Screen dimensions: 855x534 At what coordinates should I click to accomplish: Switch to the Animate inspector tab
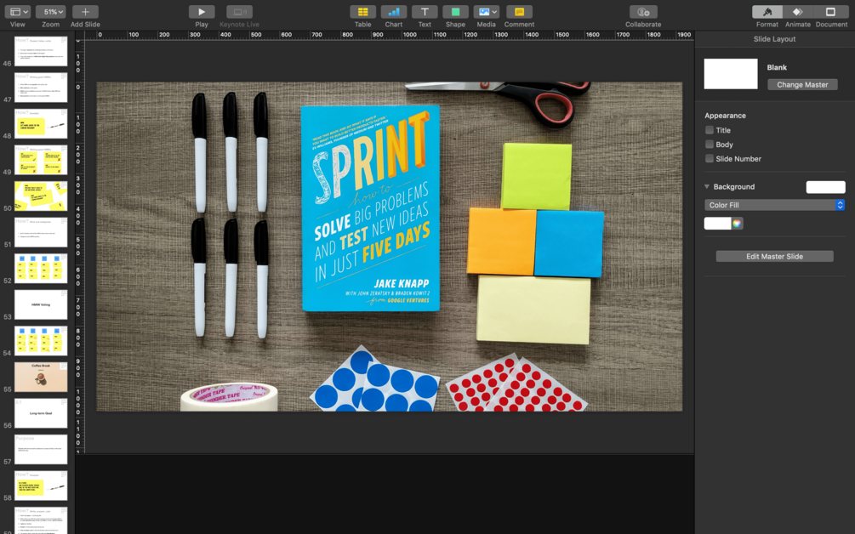click(798, 12)
